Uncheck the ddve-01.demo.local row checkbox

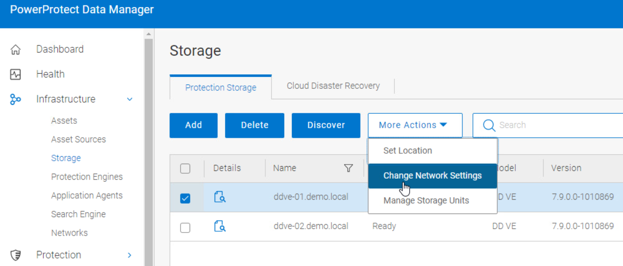pos(185,198)
